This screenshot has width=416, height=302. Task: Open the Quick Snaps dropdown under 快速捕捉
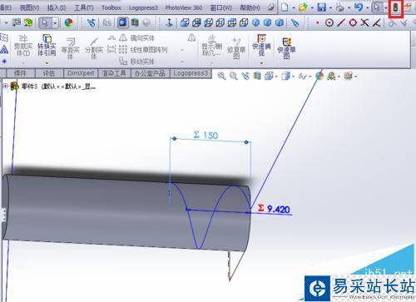(x=261, y=63)
